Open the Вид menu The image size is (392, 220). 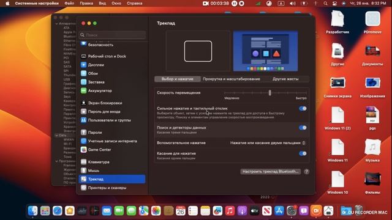(x=102, y=4)
